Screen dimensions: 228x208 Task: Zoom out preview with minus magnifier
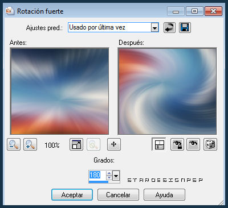tap(14, 144)
